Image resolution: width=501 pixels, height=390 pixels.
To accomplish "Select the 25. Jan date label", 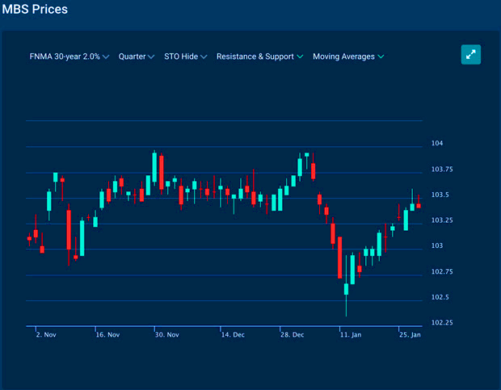I will [x=410, y=334].
